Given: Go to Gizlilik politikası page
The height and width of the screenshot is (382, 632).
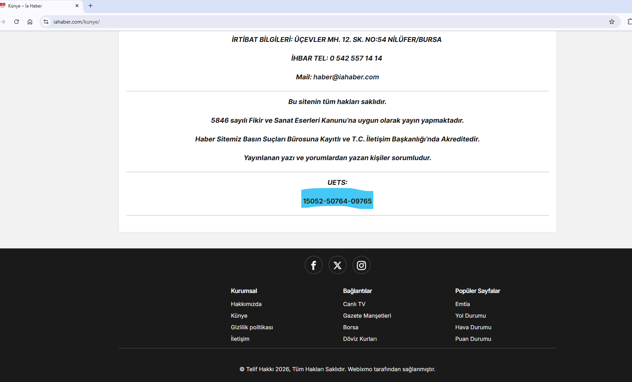Looking at the screenshot, I should [252, 327].
